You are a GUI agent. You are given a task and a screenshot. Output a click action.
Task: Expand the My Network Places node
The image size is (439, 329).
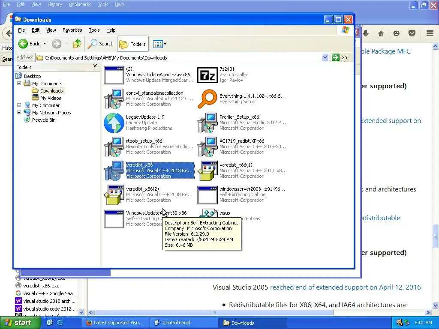click(x=19, y=113)
